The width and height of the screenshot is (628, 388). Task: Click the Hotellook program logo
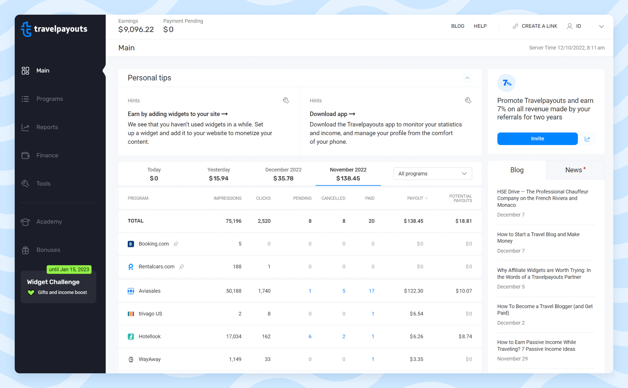coord(131,337)
